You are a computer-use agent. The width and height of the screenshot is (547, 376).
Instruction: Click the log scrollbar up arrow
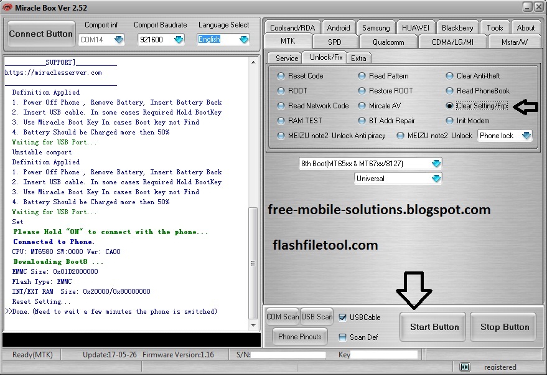coord(253,62)
